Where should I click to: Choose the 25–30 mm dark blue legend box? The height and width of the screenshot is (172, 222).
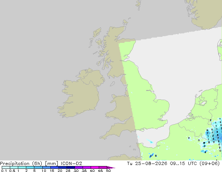coord(70,167)
